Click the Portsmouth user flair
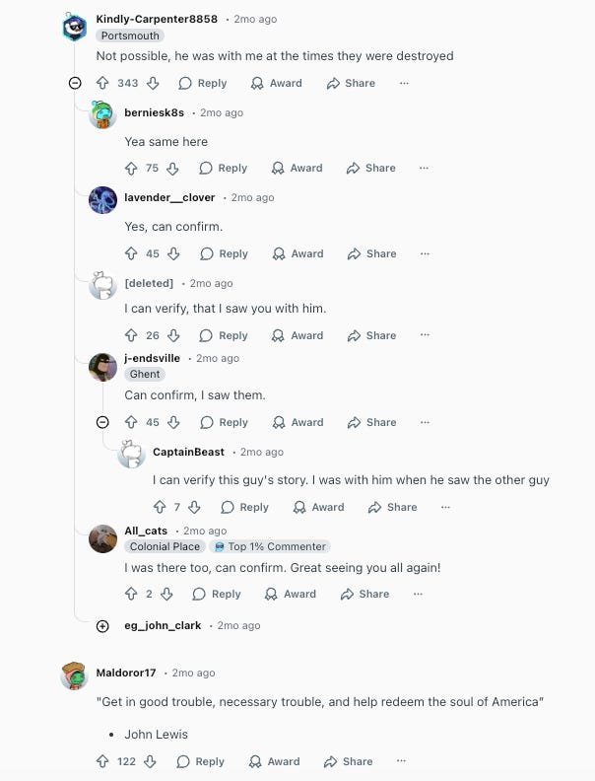Image resolution: width=595 pixels, height=781 pixels. 129,35
